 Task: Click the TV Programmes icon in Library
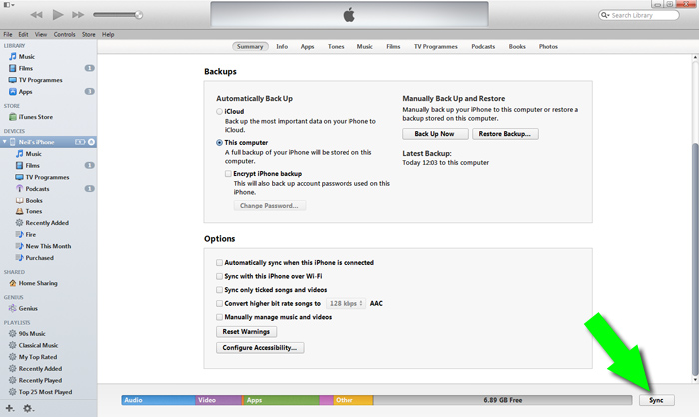coord(12,80)
